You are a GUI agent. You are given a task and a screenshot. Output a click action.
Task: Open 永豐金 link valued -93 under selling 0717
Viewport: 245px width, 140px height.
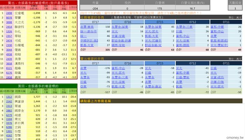click(85, 77)
